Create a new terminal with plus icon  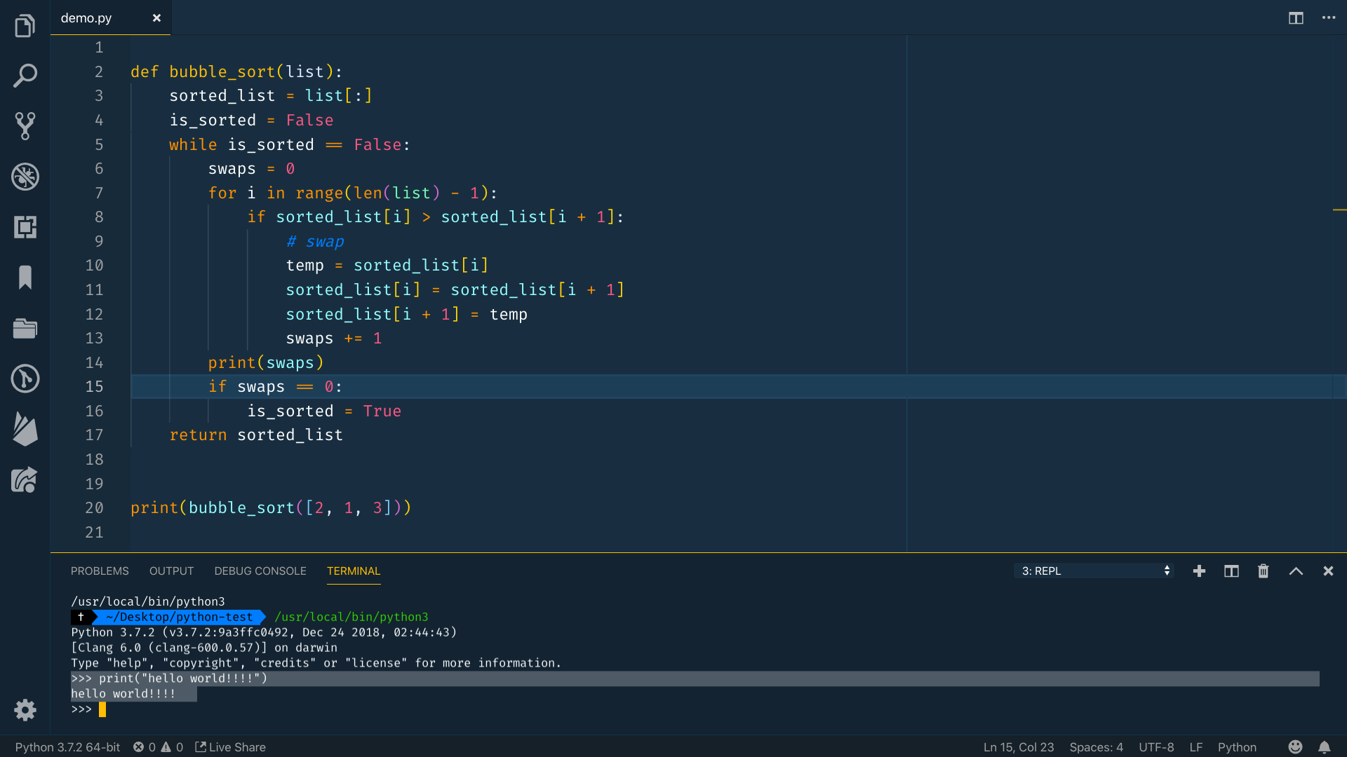click(x=1199, y=571)
